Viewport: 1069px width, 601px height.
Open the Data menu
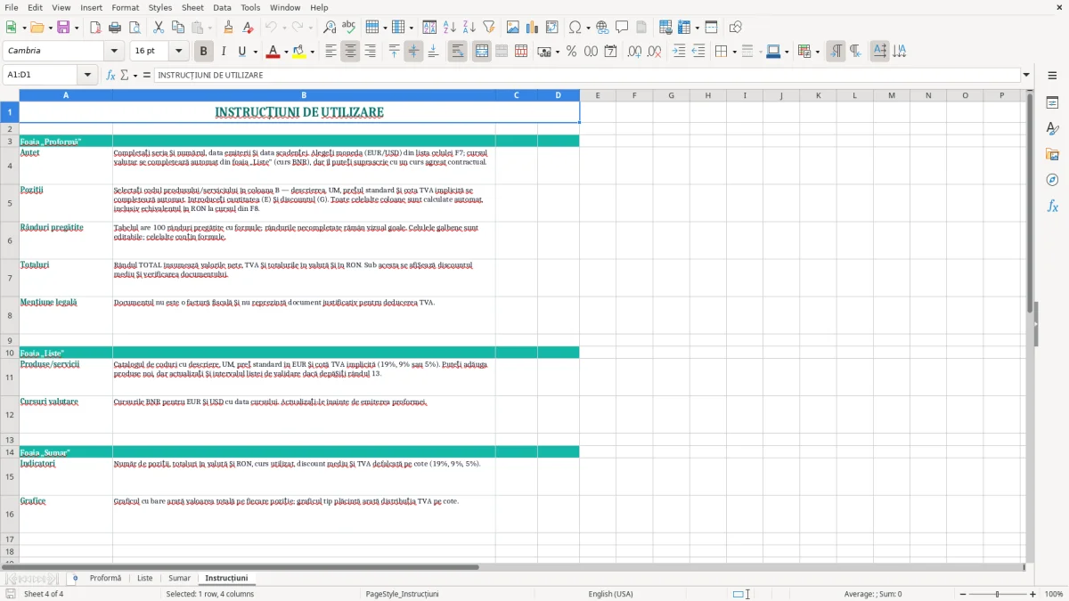point(222,7)
